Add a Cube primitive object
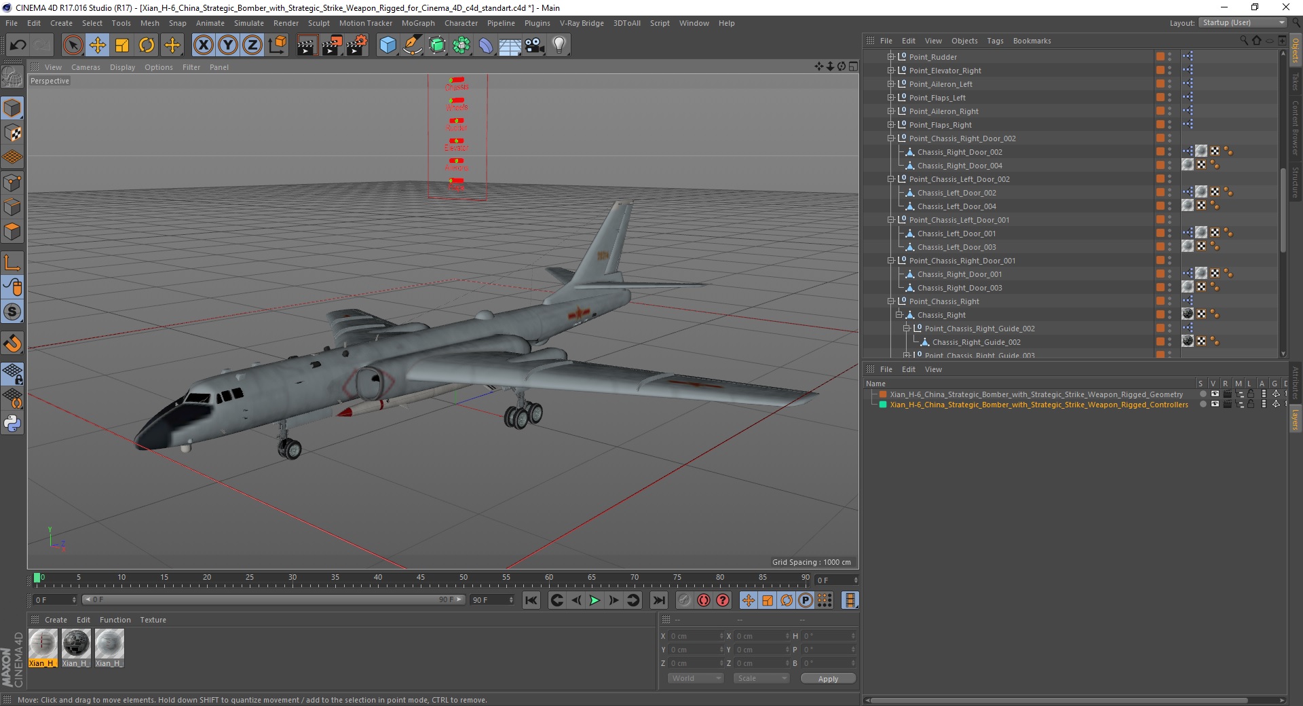 tap(388, 45)
